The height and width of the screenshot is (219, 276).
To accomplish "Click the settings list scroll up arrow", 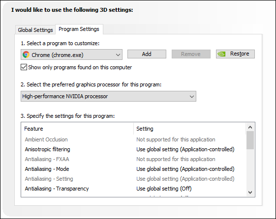I will [x=250, y=127].
